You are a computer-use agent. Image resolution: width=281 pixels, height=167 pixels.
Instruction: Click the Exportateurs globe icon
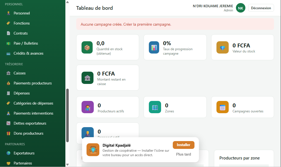click(x=8, y=153)
